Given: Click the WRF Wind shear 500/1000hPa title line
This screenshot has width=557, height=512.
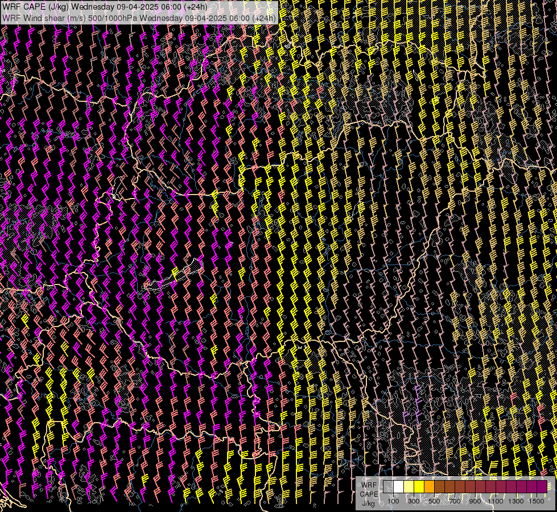Looking at the screenshot, I should [x=139, y=18].
